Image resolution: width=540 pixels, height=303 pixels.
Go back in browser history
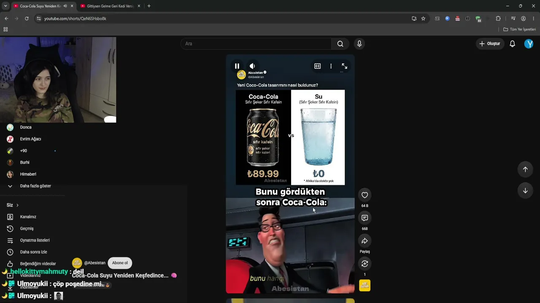[6, 19]
